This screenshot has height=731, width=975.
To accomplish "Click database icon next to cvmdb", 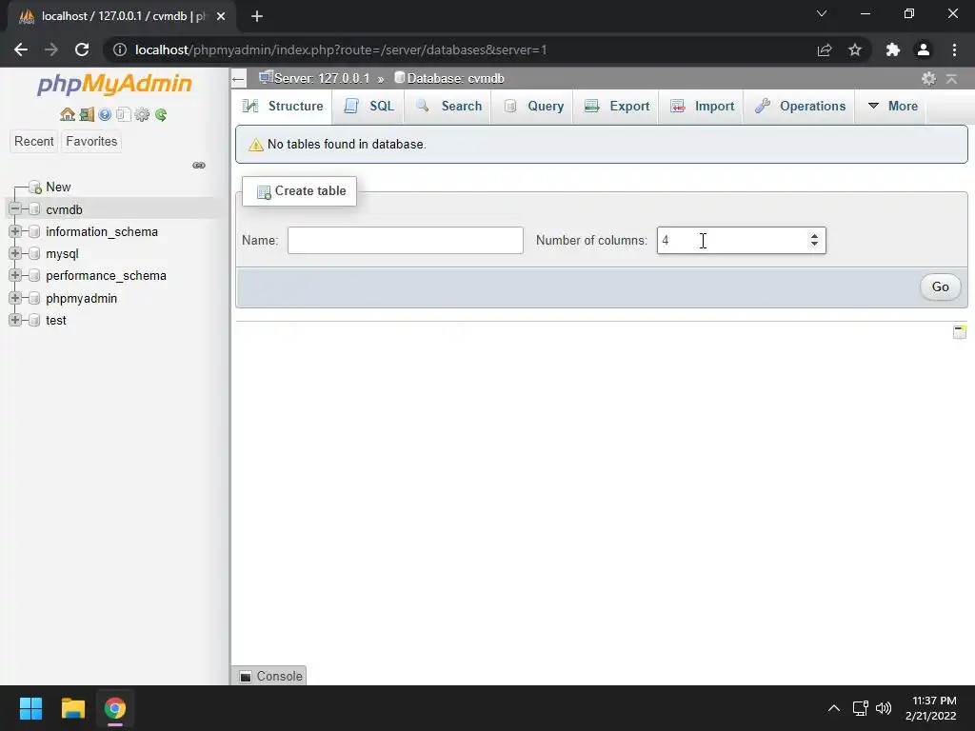I will click(x=35, y=209).
